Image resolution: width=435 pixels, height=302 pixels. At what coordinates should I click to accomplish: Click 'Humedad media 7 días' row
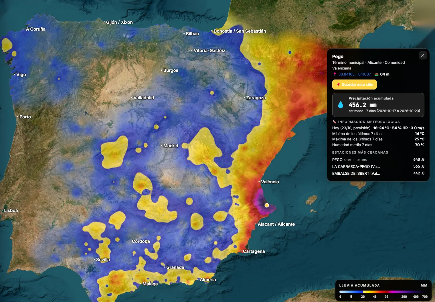pyautogui.click(x=378, y=145)
